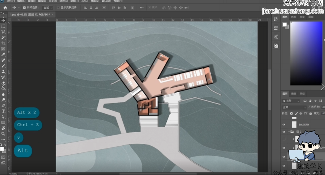The width and height of the screenshot is (325, 175).
Task: Open the blend mode 正常 dropdown
Action: pos(294,107)
